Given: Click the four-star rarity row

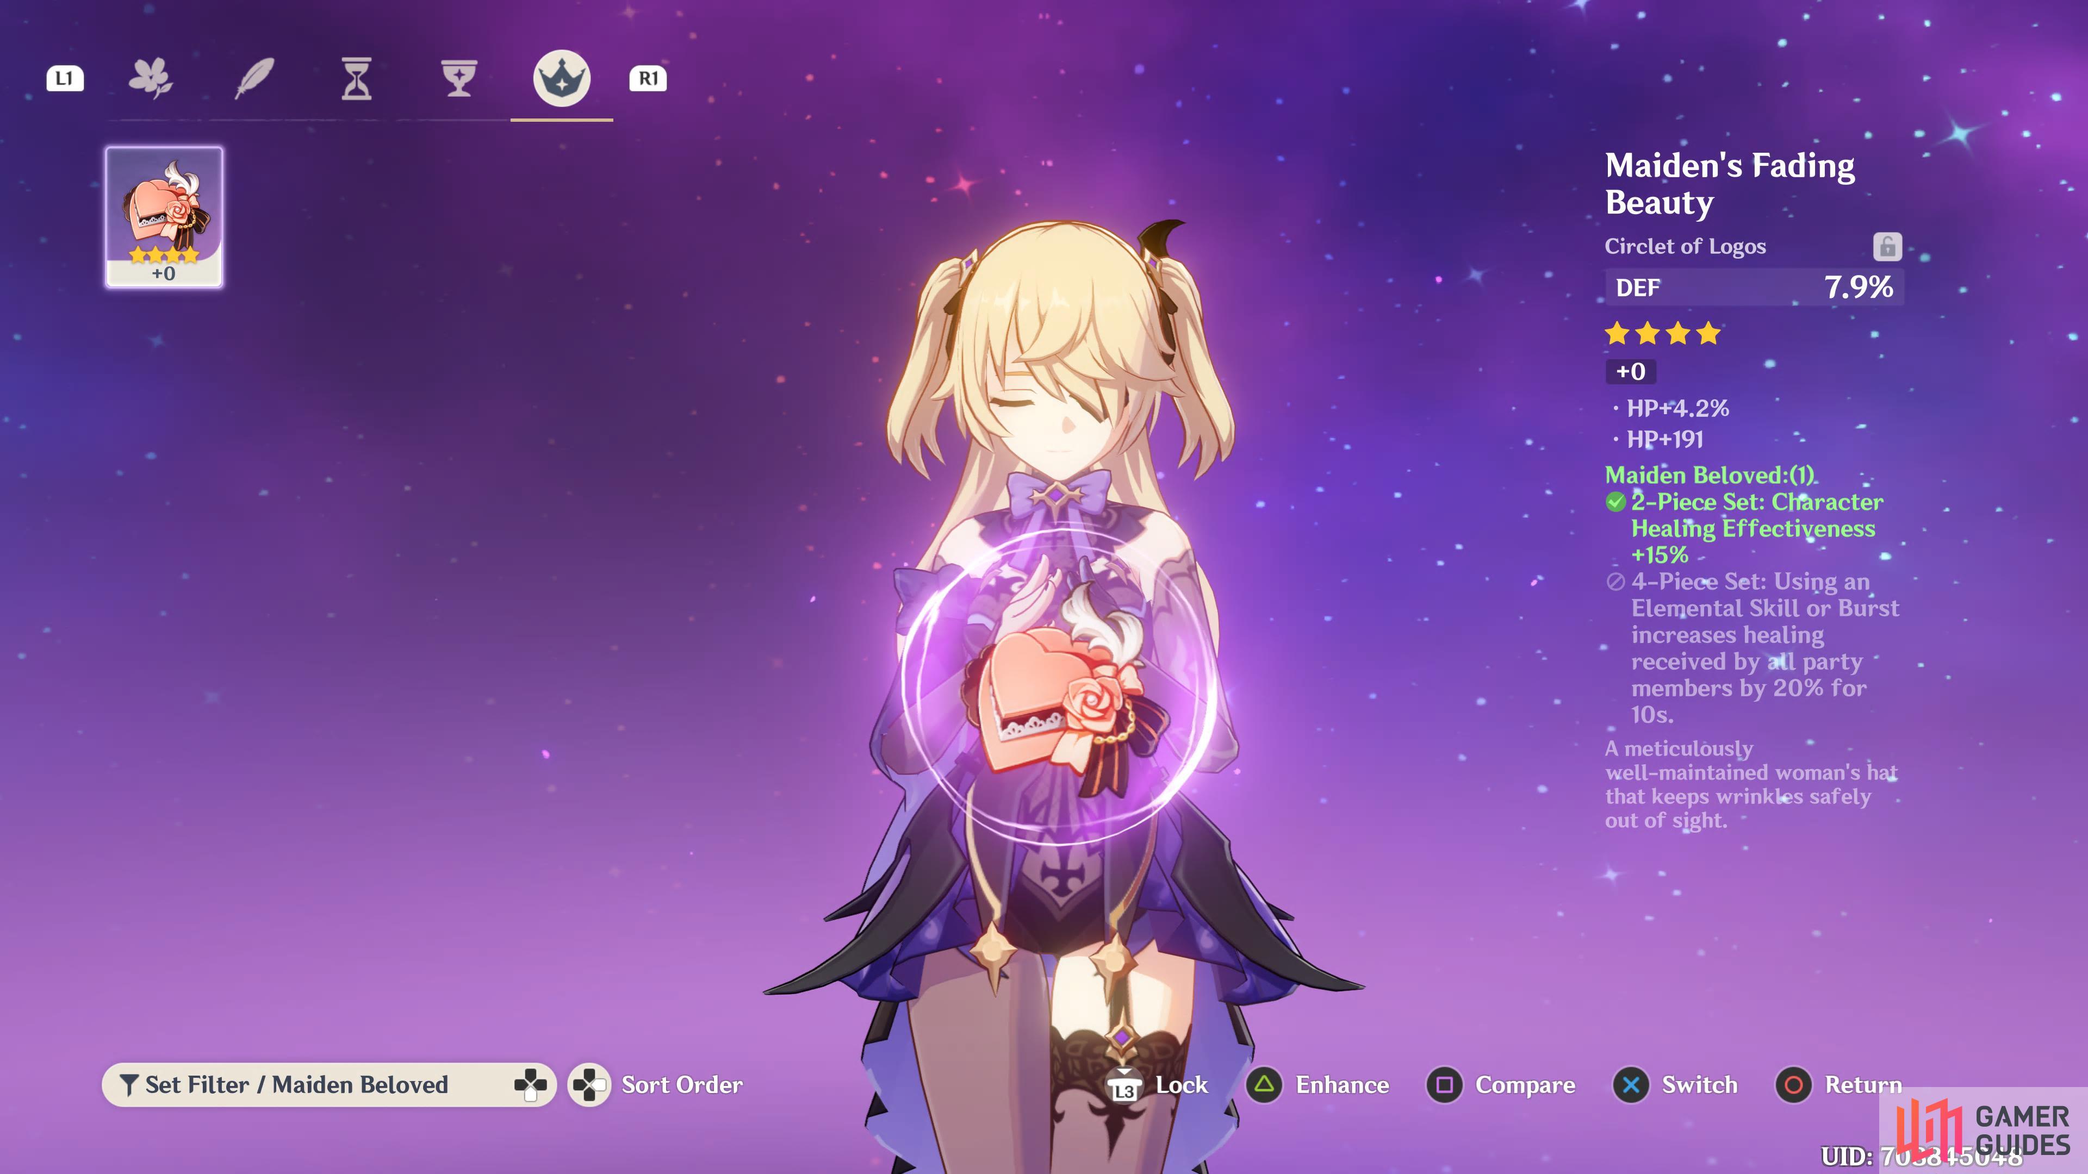Looking at the screenshot, I should [1662, 333].
